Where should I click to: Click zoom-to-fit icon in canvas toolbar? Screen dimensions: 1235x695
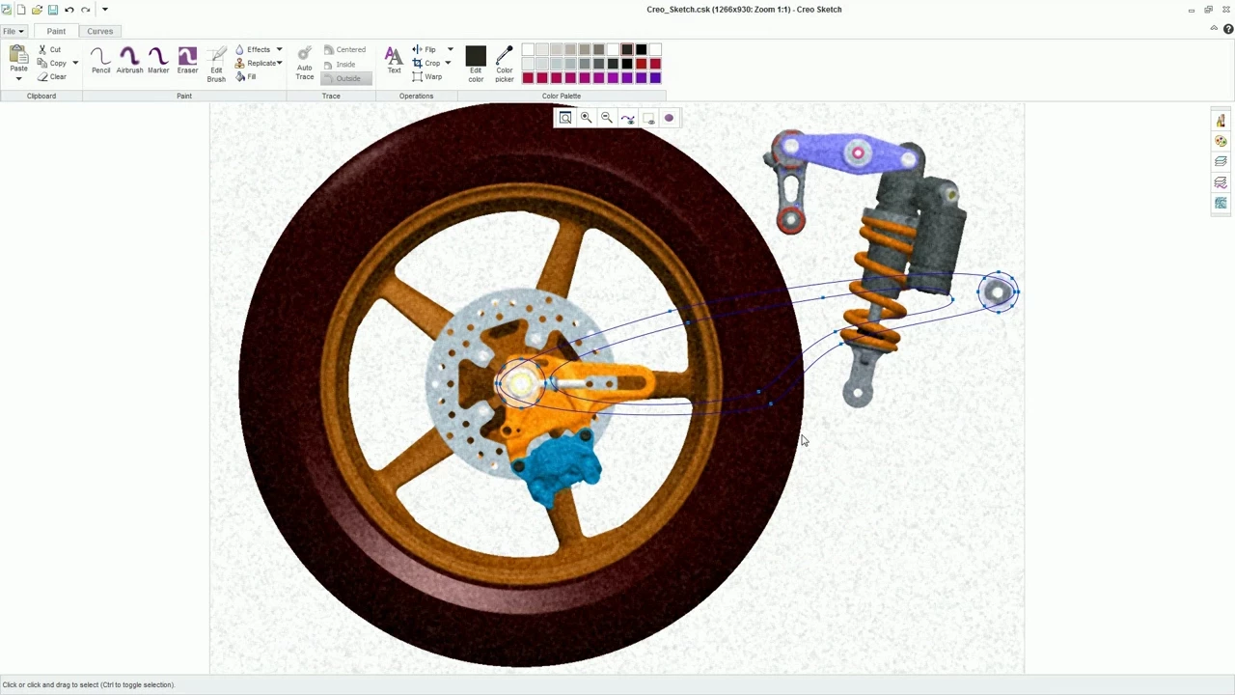point(565,118)
